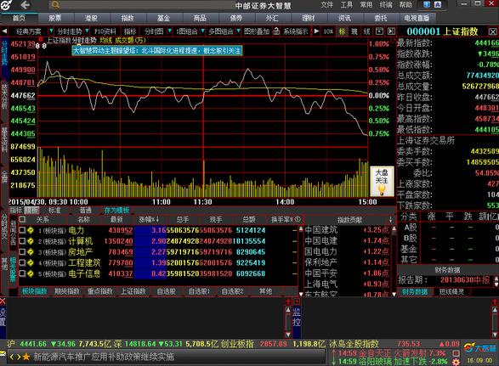Viewport: 499px width, 366px height.
Task: Click the yellow diamond icon for 工程建筑
Action: (x=31, y=262)
